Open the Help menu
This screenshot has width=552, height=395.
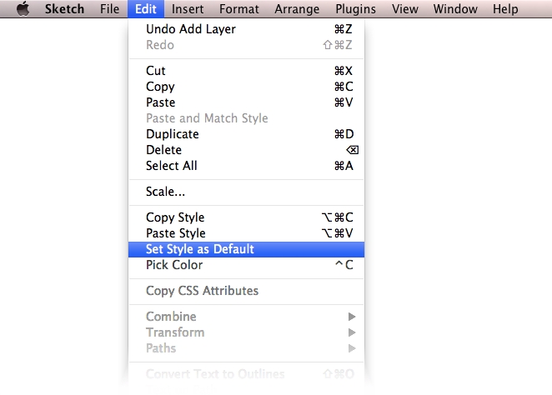(505, 9)
